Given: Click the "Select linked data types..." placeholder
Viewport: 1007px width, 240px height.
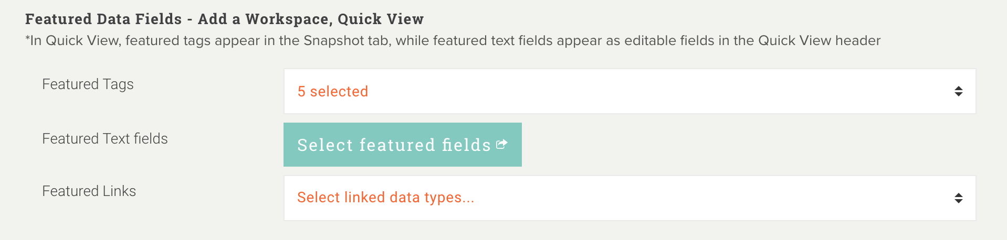Looking at the screenshot, I should point(385,198).
